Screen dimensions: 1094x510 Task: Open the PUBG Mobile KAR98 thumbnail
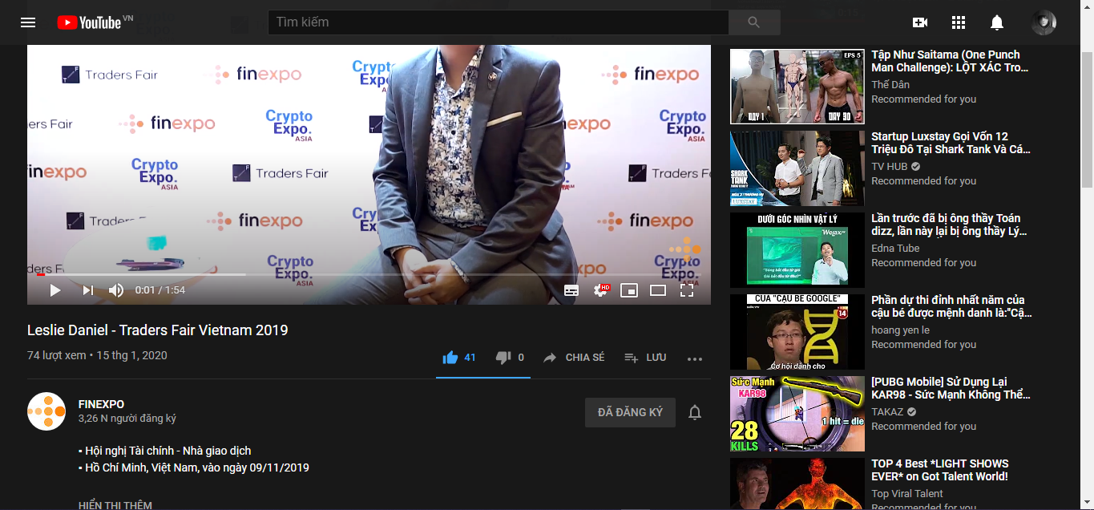pyautogui.click(x=797, y=414)
